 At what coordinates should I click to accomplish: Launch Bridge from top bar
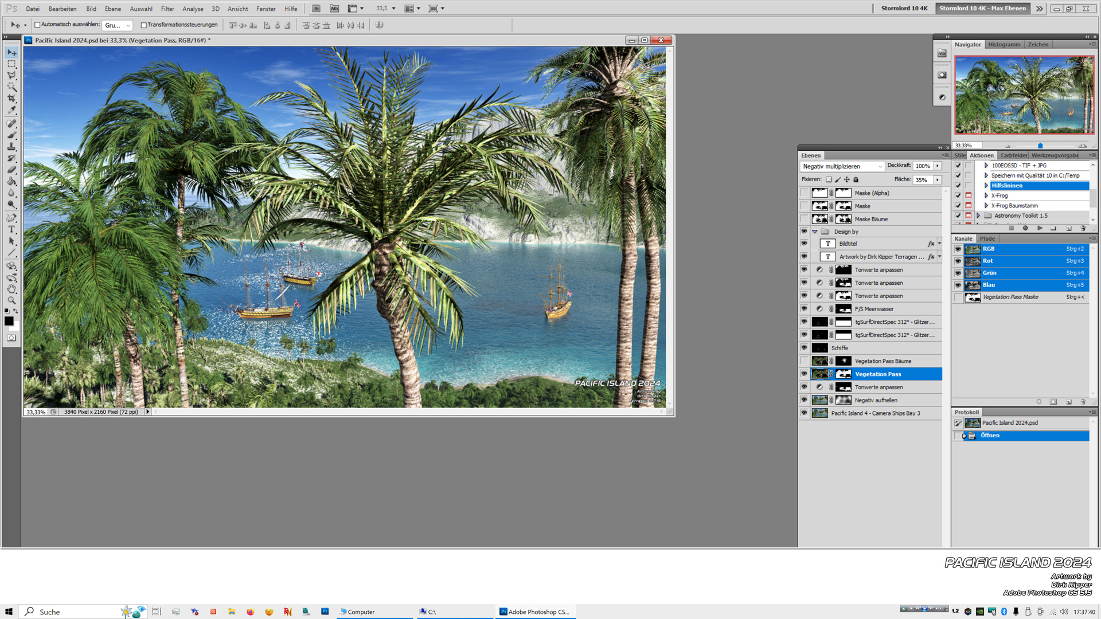tap(316, 9)
